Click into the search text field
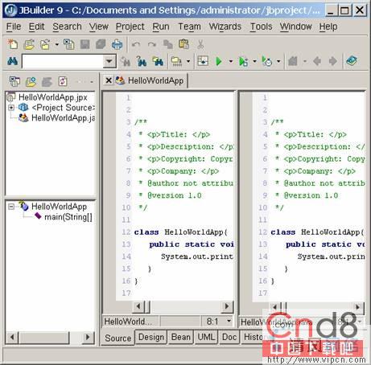 [x=63, y=61]
